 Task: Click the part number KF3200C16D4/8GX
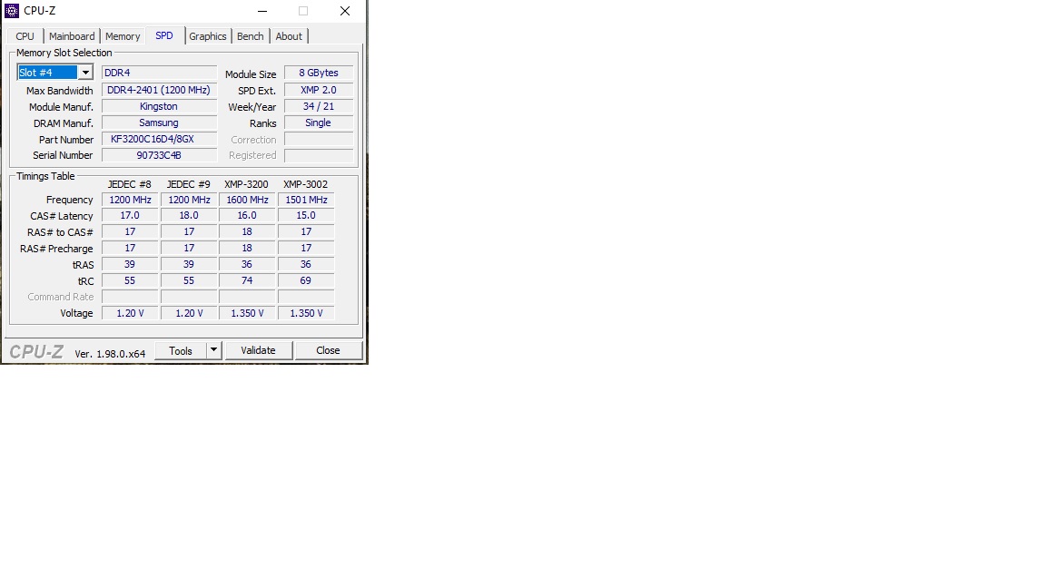coord(159,140)
